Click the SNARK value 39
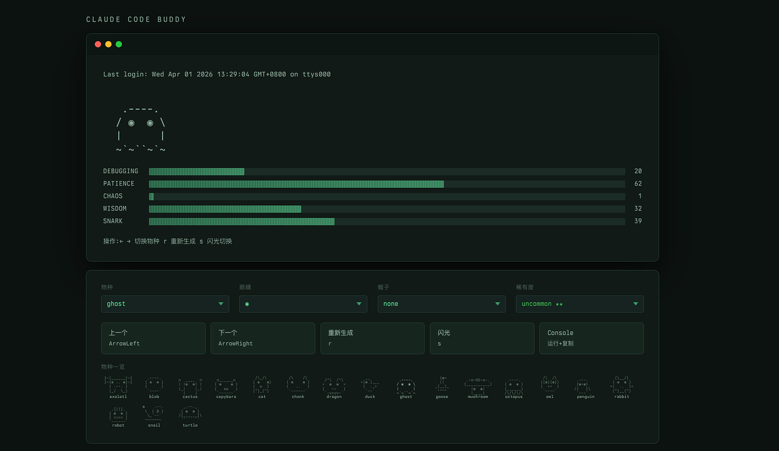This screenshot has height=451, width=779. tap(638, 221)
